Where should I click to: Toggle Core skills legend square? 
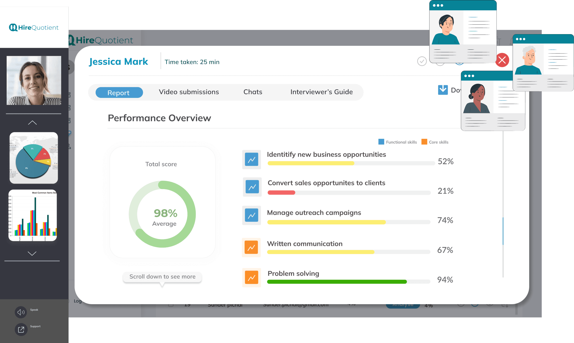point(424,142)
